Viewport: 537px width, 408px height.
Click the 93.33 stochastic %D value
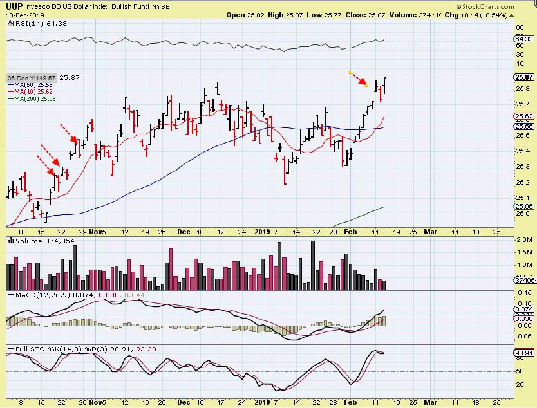pos(146,349)
